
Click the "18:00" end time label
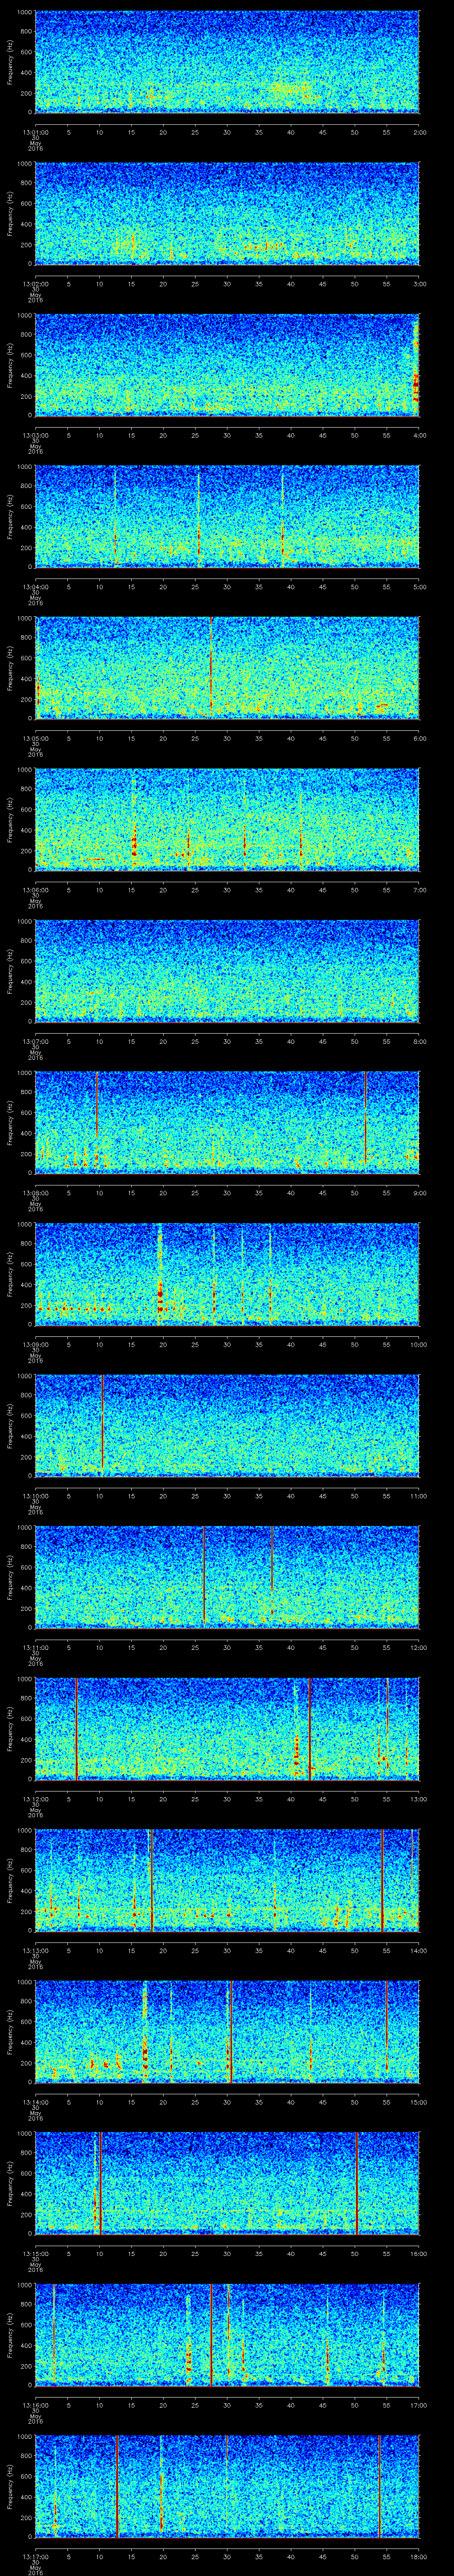418,2555
